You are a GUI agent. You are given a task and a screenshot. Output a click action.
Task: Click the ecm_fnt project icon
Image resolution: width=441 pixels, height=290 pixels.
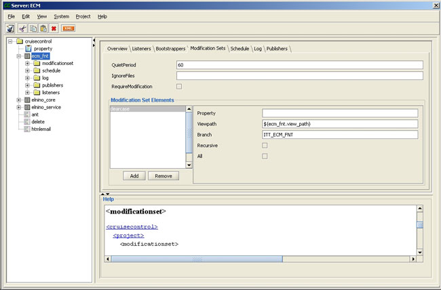[27, 56]
